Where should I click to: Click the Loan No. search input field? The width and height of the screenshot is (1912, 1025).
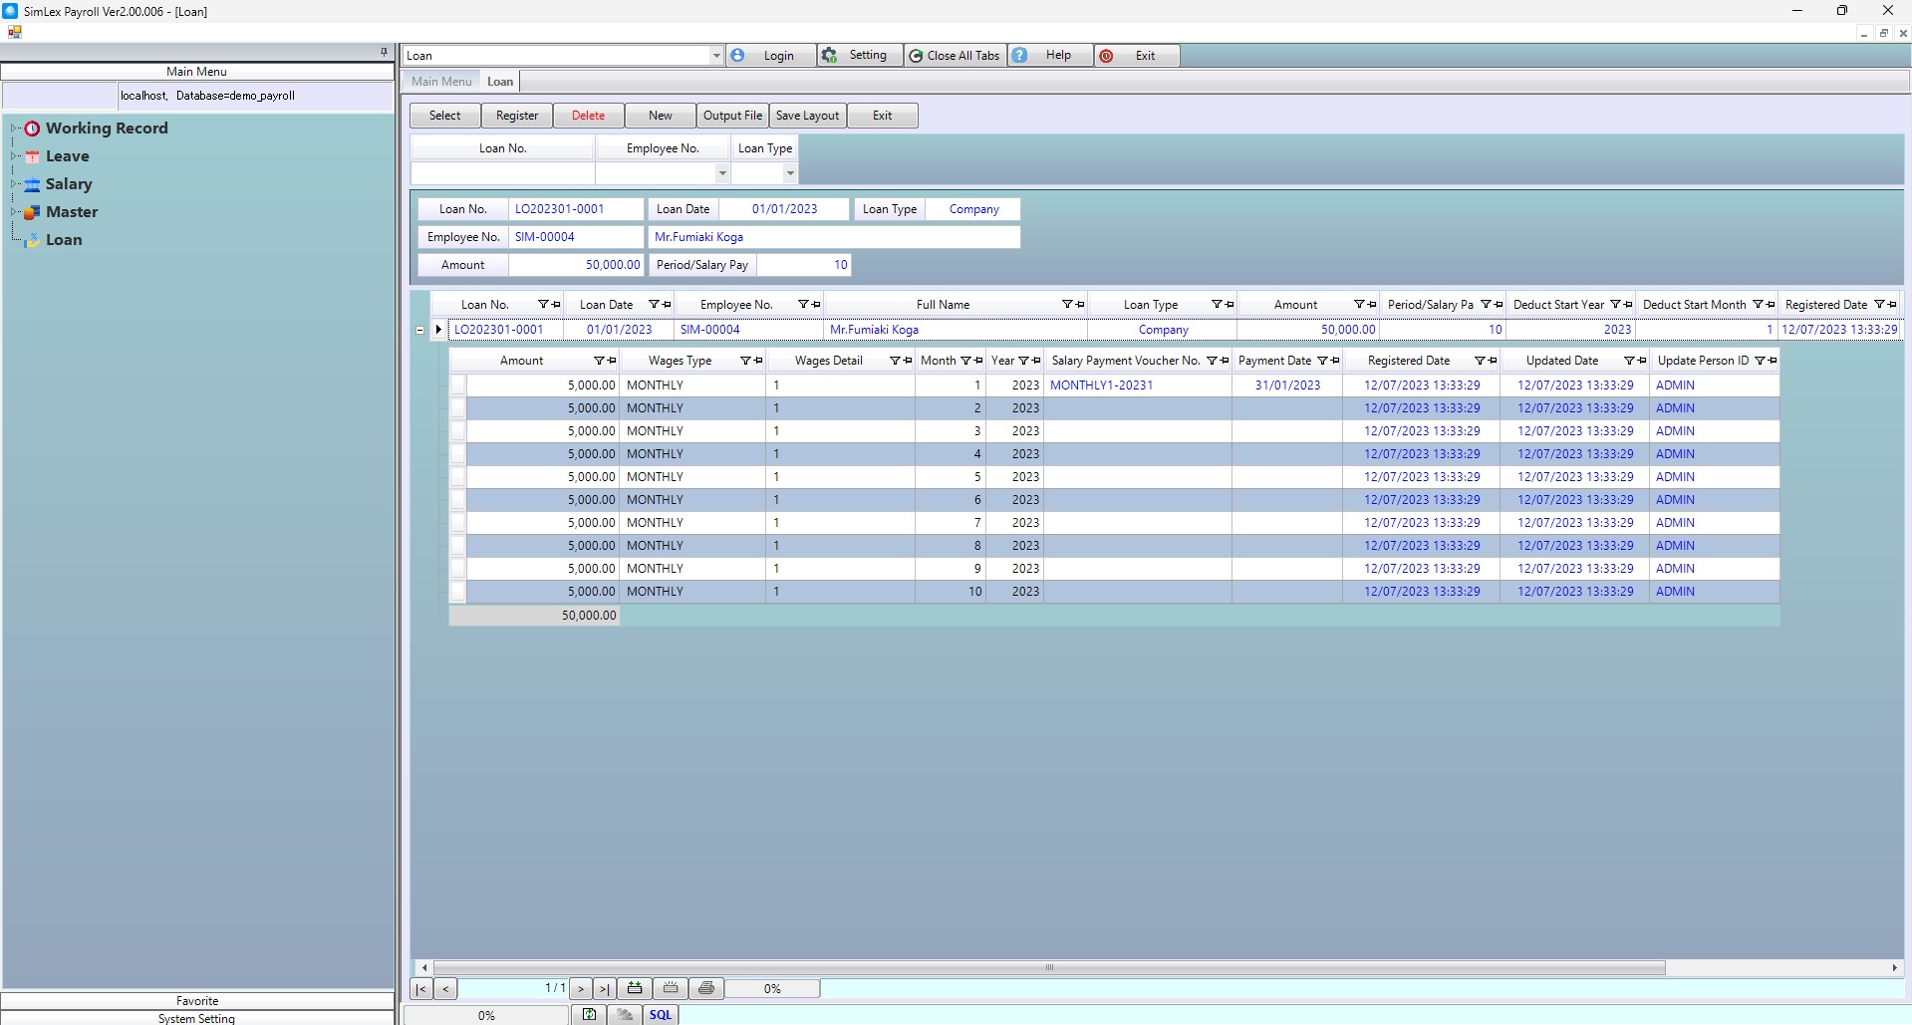[x=502, y=173]
